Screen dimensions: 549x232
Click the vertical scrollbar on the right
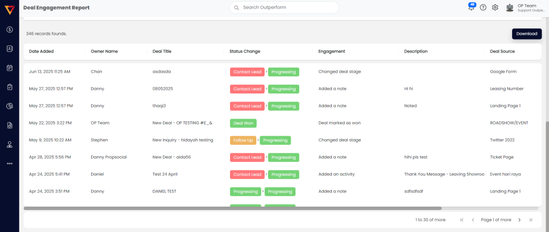[547, 160]
